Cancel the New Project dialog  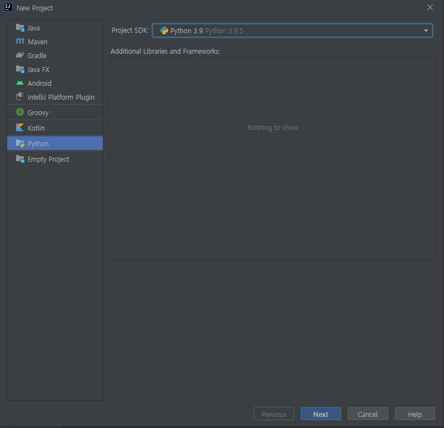coord(368,414)
